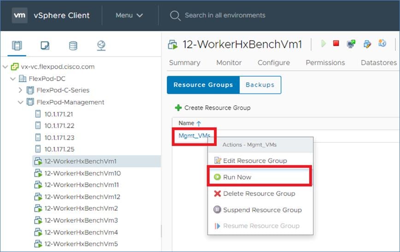This screenshot has width=400, height=252.
Task: Click the power on VM play icon
Action: (x=324, y=44)
